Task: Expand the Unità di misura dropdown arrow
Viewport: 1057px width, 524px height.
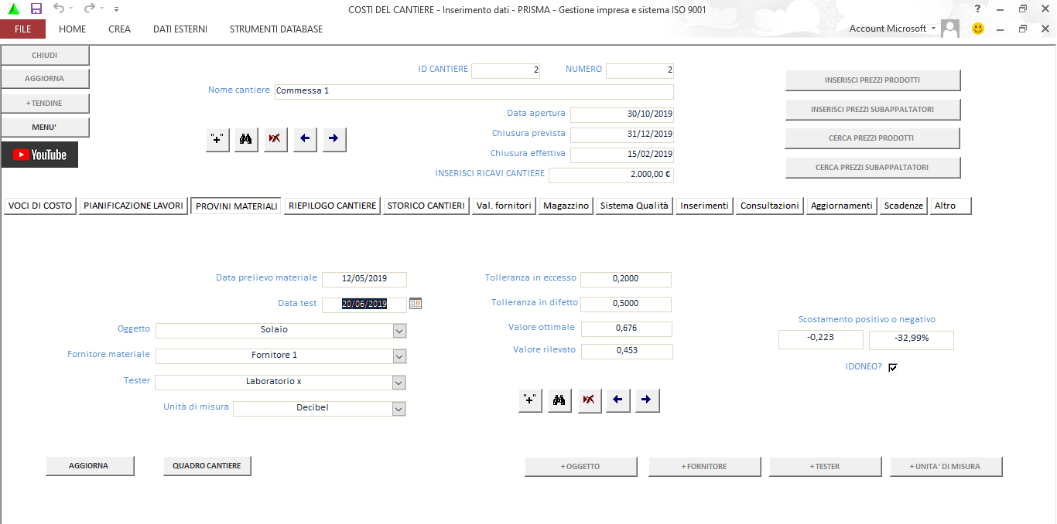Action: coord(399,409)
